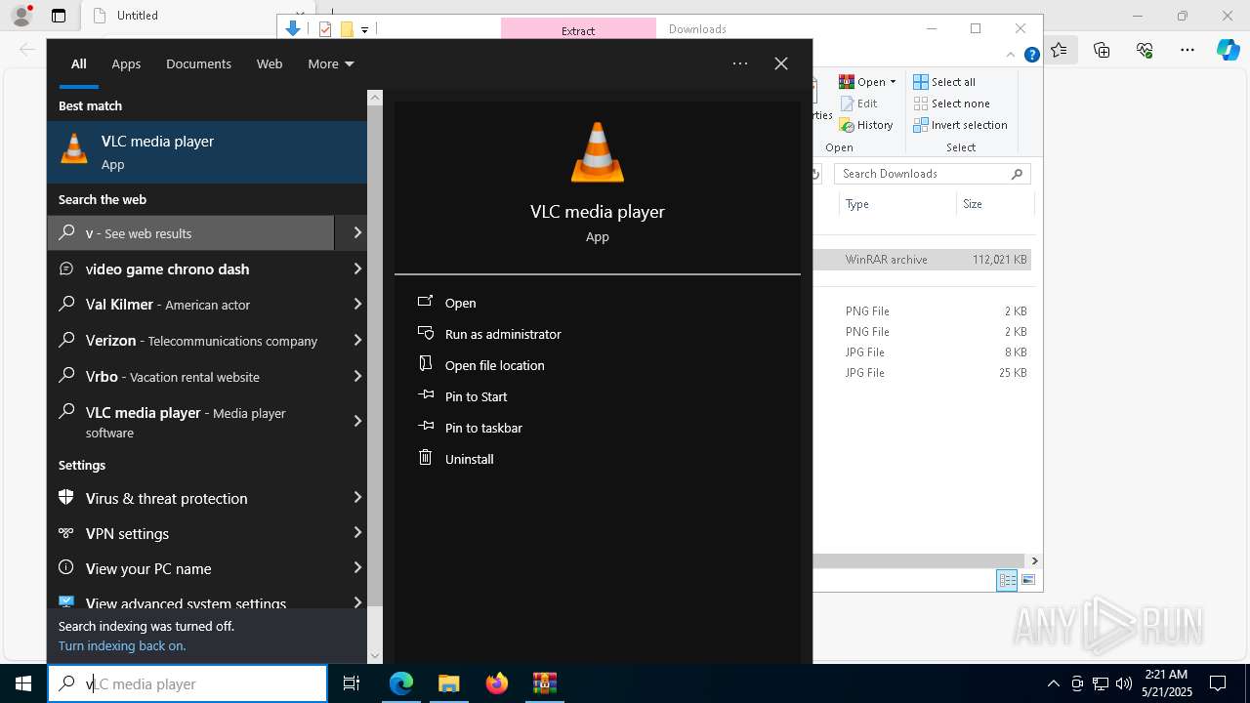Open the notification center icon
Screen dimensions: 1250x703
coord(1218,683)
